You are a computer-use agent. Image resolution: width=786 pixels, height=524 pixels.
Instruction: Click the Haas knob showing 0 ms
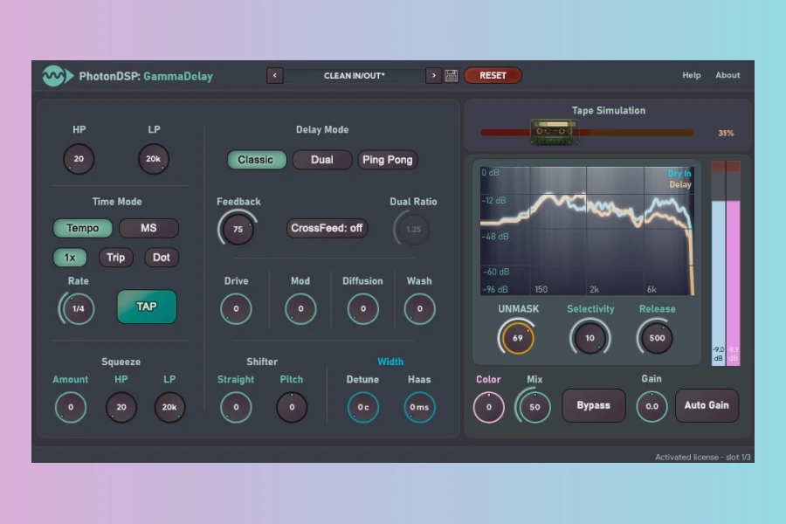click(419, 407)
